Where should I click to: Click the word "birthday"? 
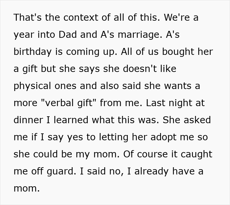click(x=32, y=52)
